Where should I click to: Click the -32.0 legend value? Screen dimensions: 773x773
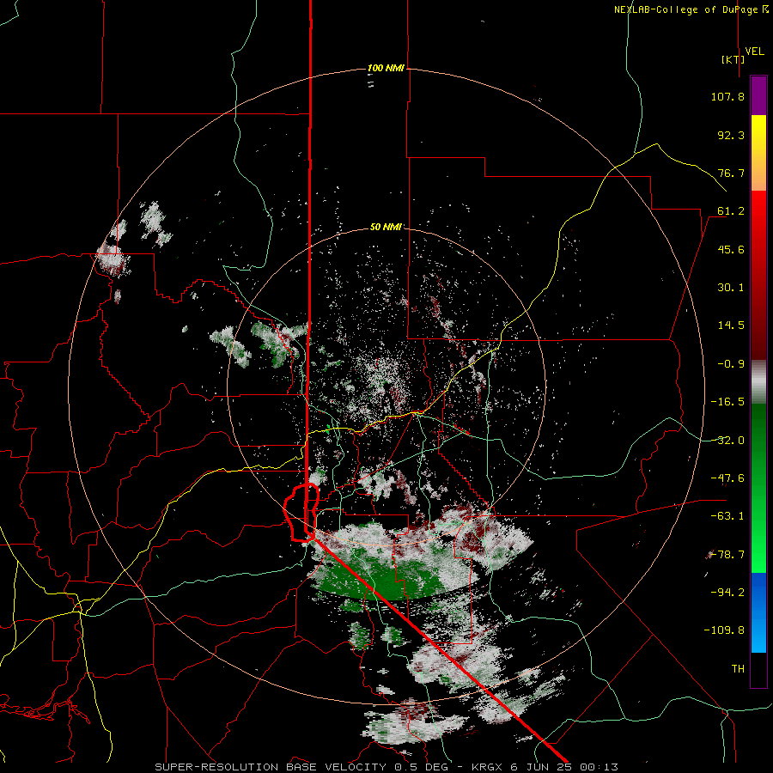tap(727, 441)
